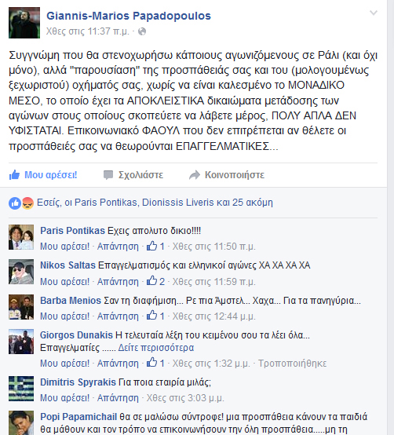Image resolution: width=394 pixels, height=435 pixels.
Task: Click the angry face reaction icon
Action: (27, 203)
